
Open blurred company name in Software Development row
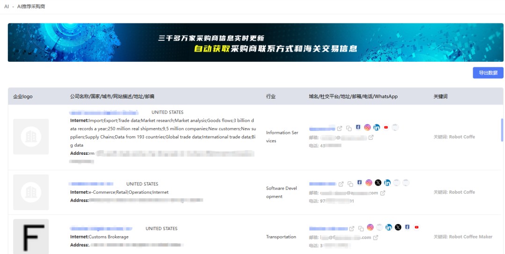(x=91, y=184)
